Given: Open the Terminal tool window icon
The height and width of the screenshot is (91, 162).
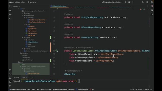Looking at the screenshot, I should [x=10, y=78].
